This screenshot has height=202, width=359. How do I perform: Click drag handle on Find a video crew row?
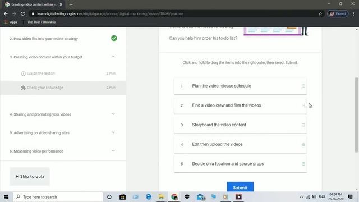pos(303,105)
